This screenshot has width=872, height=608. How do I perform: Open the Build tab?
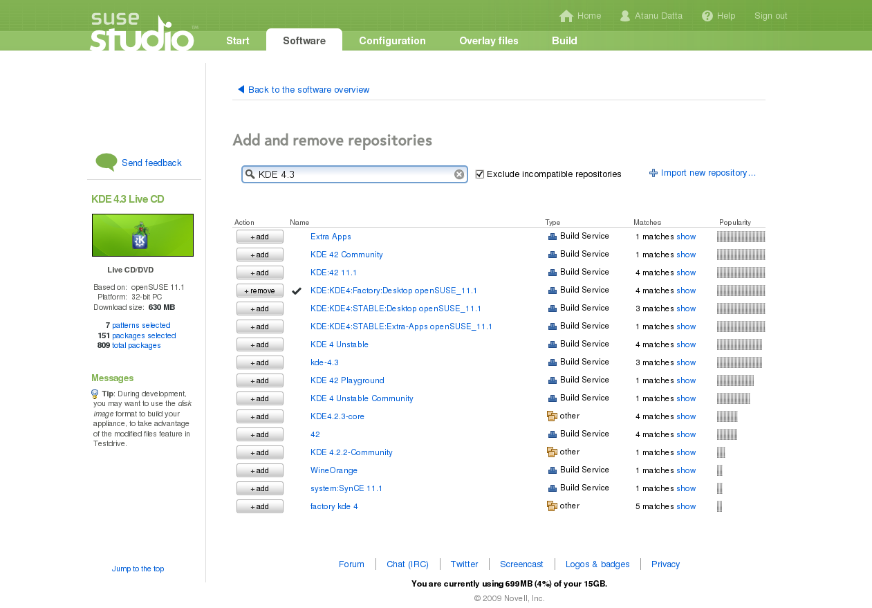564,41
